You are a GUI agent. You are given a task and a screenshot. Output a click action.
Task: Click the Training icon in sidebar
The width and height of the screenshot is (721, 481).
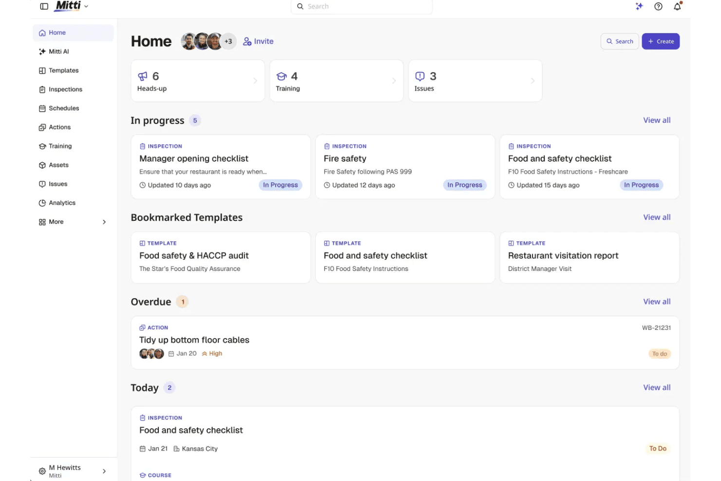(42, 146)
